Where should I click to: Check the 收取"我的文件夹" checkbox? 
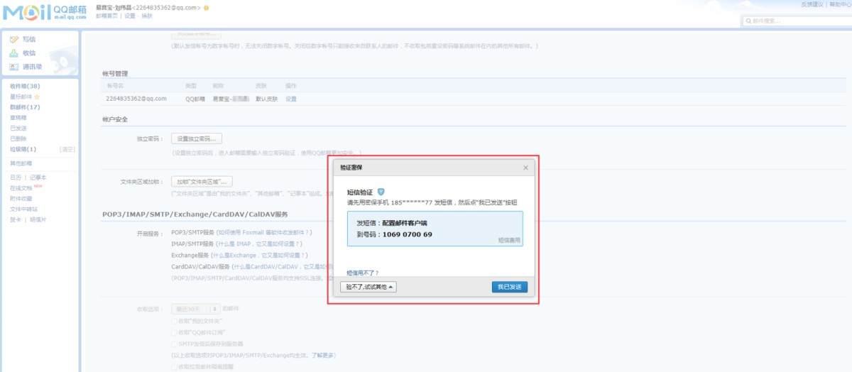175,322
